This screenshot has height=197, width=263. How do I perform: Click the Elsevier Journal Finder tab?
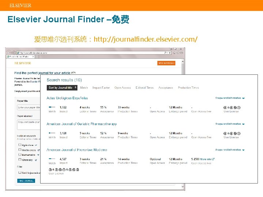20,57
